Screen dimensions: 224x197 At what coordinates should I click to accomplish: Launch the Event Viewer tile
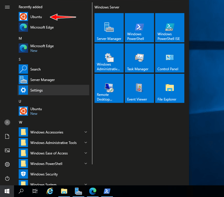coord(139,88)
